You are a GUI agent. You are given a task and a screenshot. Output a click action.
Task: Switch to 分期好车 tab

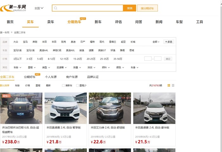point(29,77)
